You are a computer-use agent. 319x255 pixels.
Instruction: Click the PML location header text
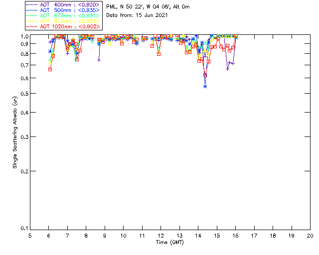click(x=148, y=7)
